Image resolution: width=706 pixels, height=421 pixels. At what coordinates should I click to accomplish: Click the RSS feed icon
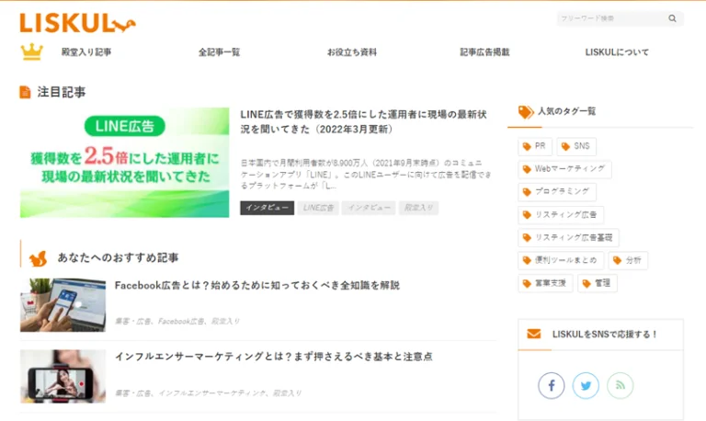tap(620, 385)
